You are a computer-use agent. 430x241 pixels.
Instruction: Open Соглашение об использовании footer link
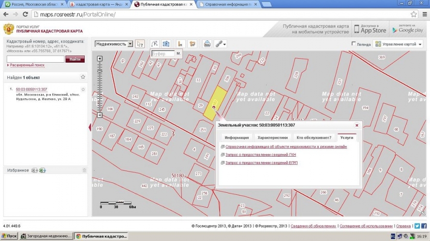(366, 226)
